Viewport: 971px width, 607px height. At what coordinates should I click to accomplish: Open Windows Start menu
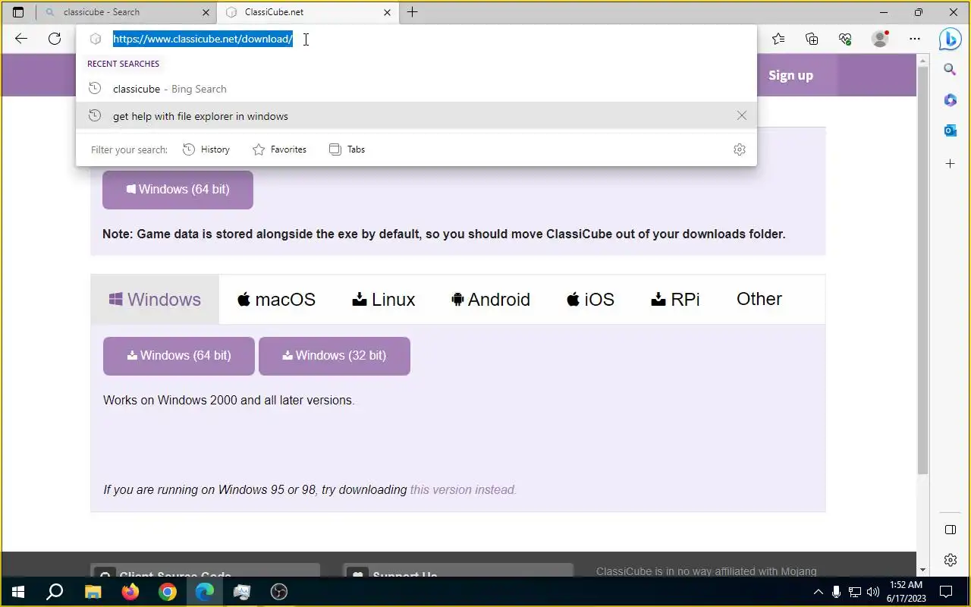18,592
